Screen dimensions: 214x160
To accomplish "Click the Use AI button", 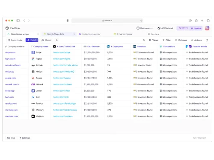I will tap(47, 40).
